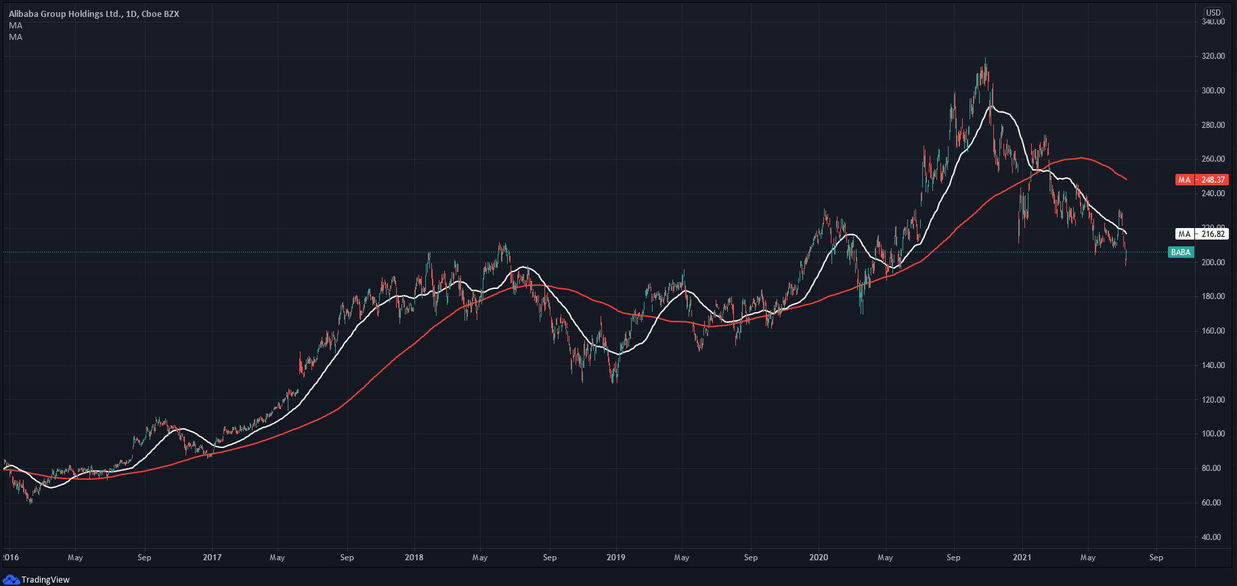Open the TradingView text link
Screen dimensions: 1237x586
pos(45,579)
